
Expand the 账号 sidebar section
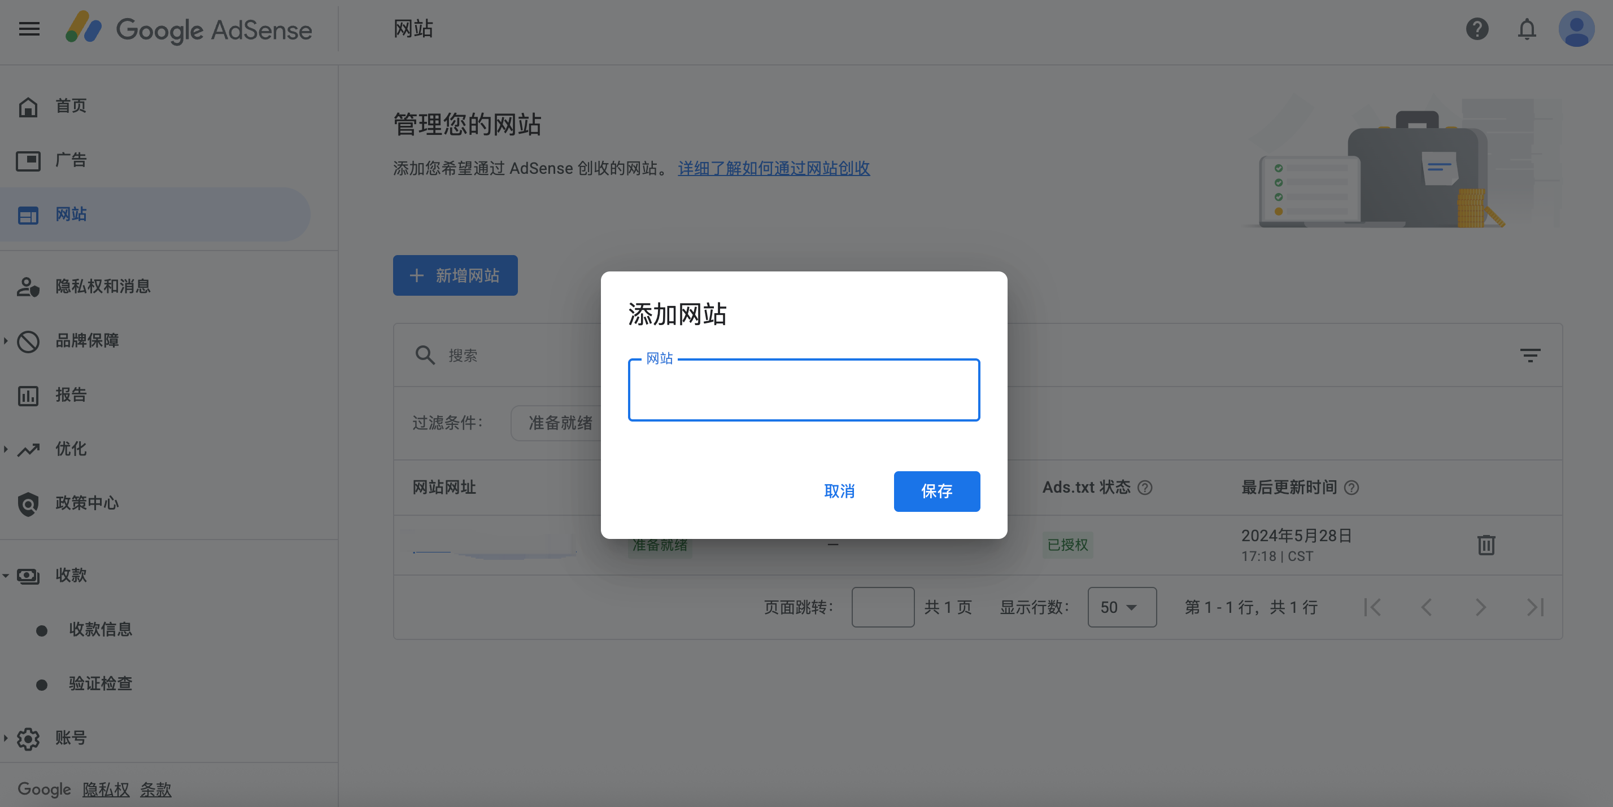click(x=6, y=738)
